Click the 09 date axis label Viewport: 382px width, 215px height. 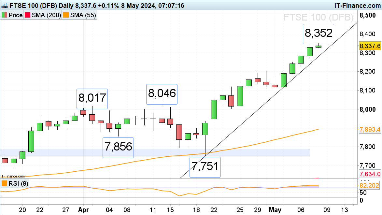tap(327, 210)
